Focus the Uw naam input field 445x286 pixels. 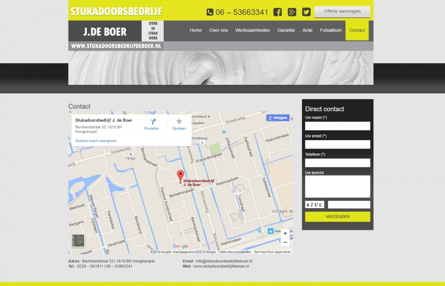point(337,126)
